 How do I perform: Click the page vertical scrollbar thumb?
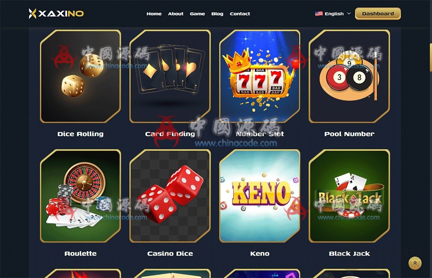point(430,57)
